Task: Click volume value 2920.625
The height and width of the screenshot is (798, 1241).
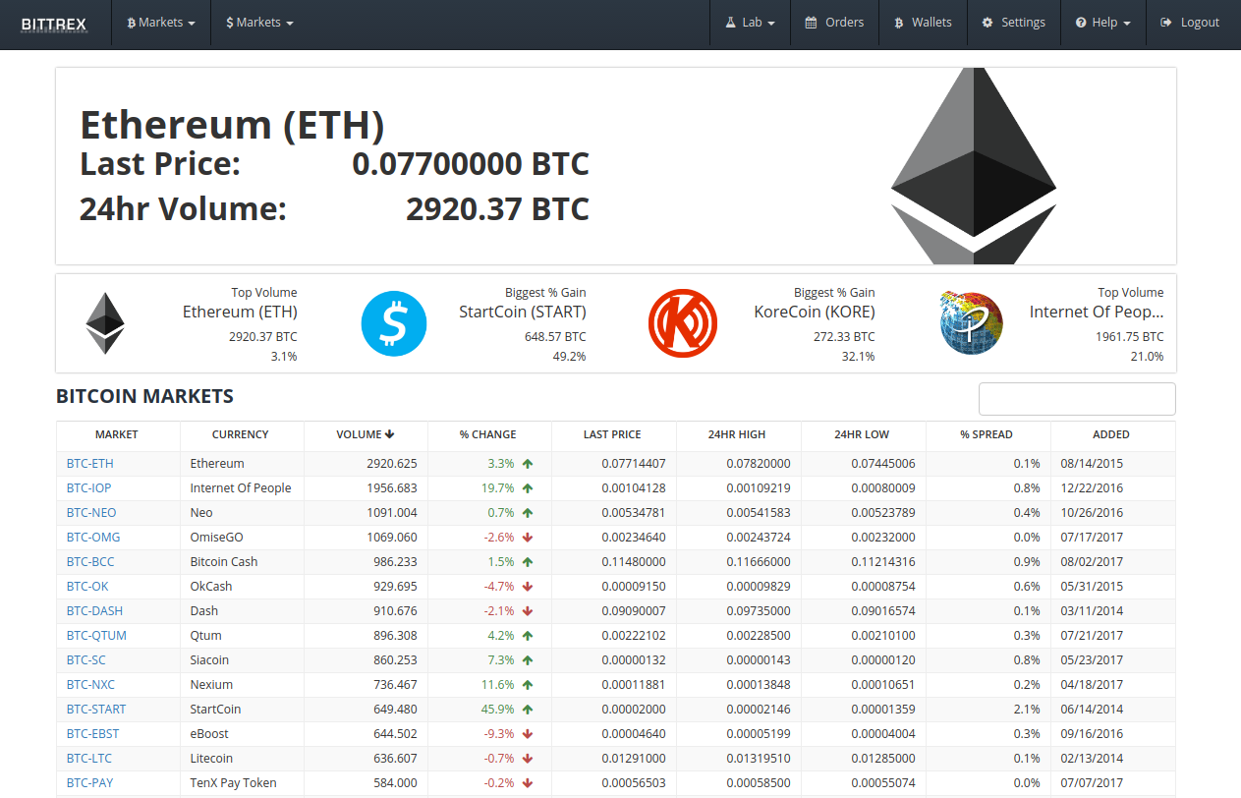Action: (391, 464)
